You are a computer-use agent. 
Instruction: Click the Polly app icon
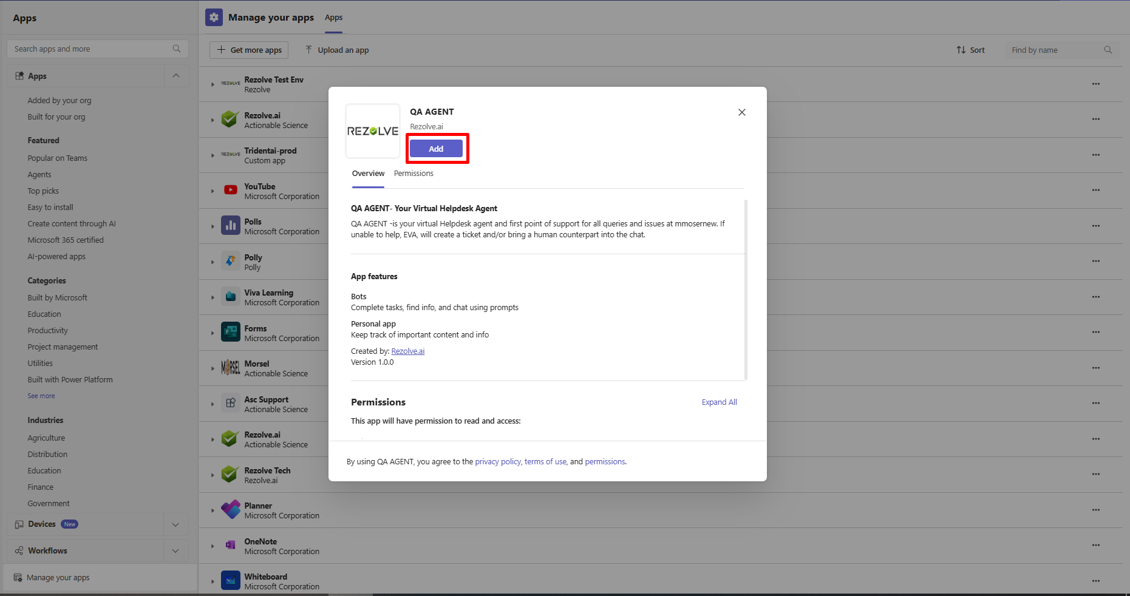coord(231,261)
